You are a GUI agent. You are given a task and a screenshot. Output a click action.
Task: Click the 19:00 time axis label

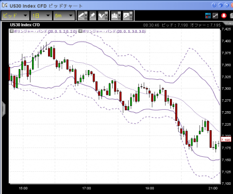click(x=150, y=188)
